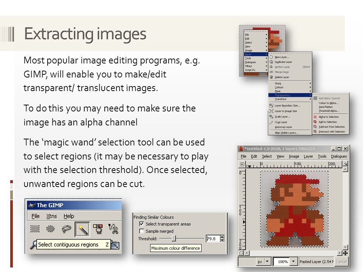This screenshot has height=272, width=363.
Task: Click the greyed Merge Down entry
Action: coord(282,72)
